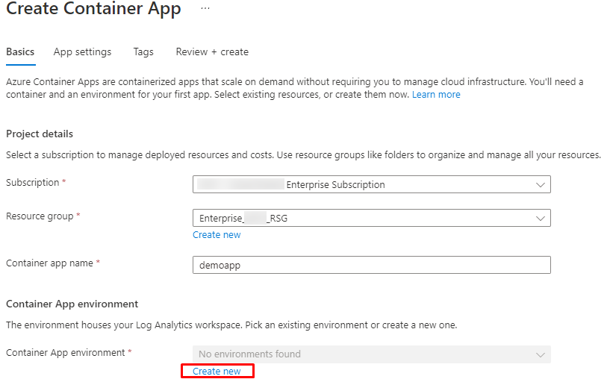The width and height of the screenshot is (610, 382).
Task: Follow the Learn more link
Action: point(436,95)
